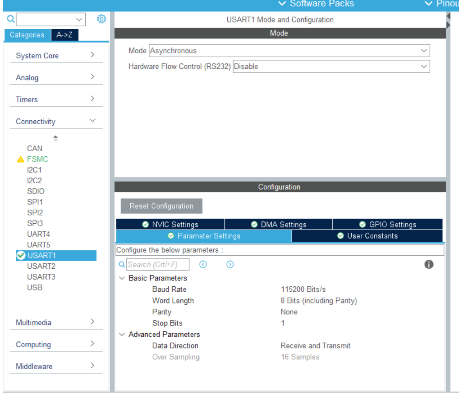The width and height of the screenshot is (459, 398).
Task: Click the Reset Configuration button
Action: click(x=161, y=206)
